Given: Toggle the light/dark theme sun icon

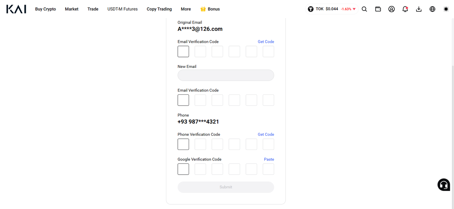Looking at the screenshot, I should (x=446, y=9).
